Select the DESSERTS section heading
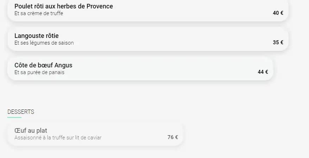Screen dimensions: 309x158 pos(21,112)
